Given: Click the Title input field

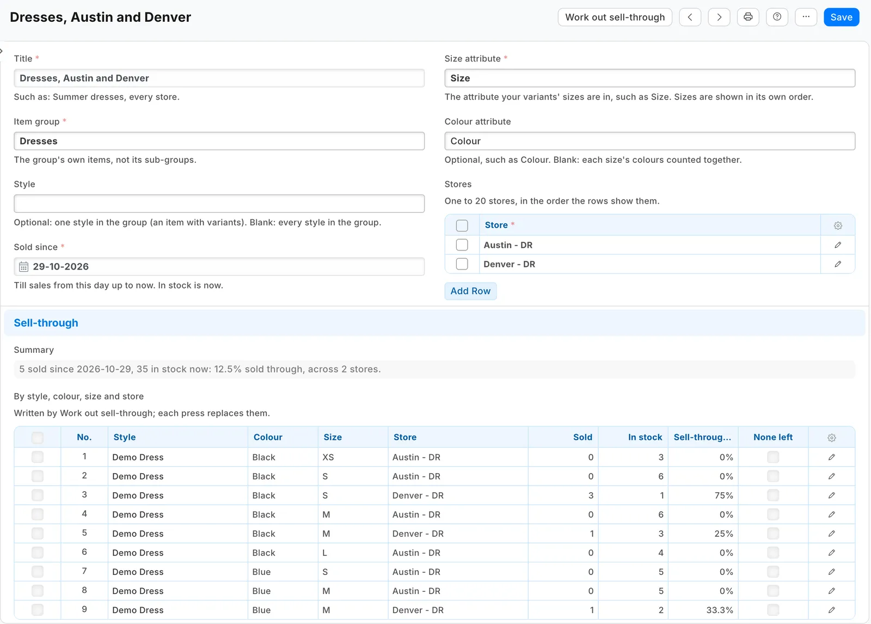Looking at the screenshot, I should [x=219, y=78].
